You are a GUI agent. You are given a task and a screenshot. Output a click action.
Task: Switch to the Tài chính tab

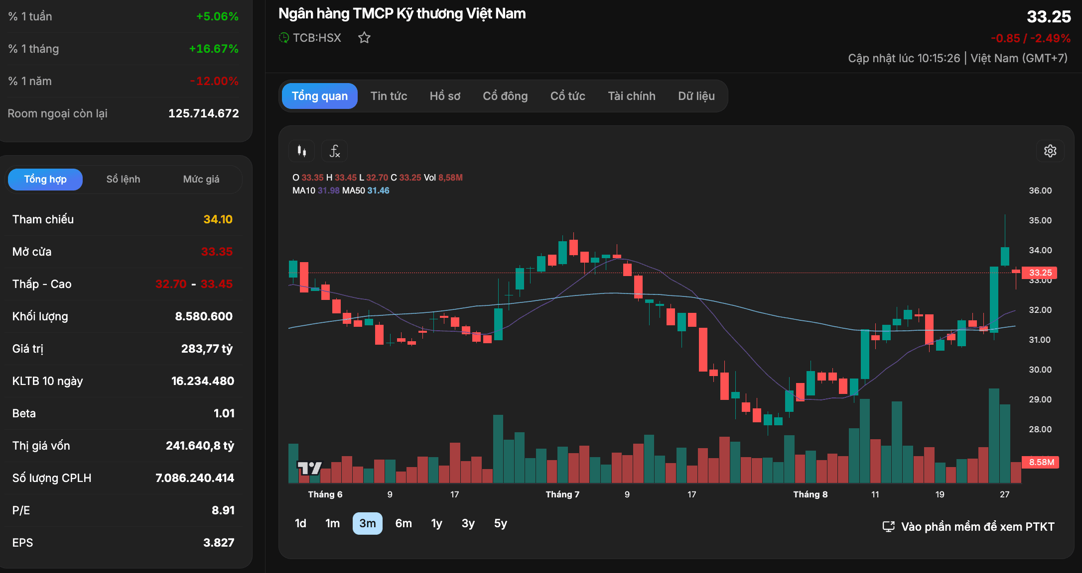tap(632, 96)
